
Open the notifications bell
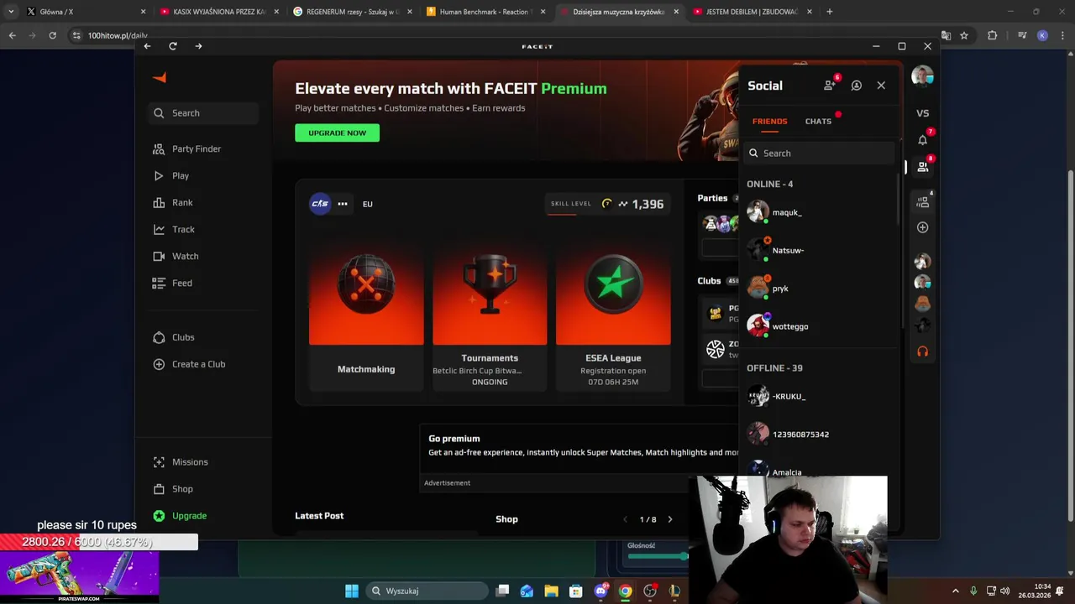click(x=922, y=139)
